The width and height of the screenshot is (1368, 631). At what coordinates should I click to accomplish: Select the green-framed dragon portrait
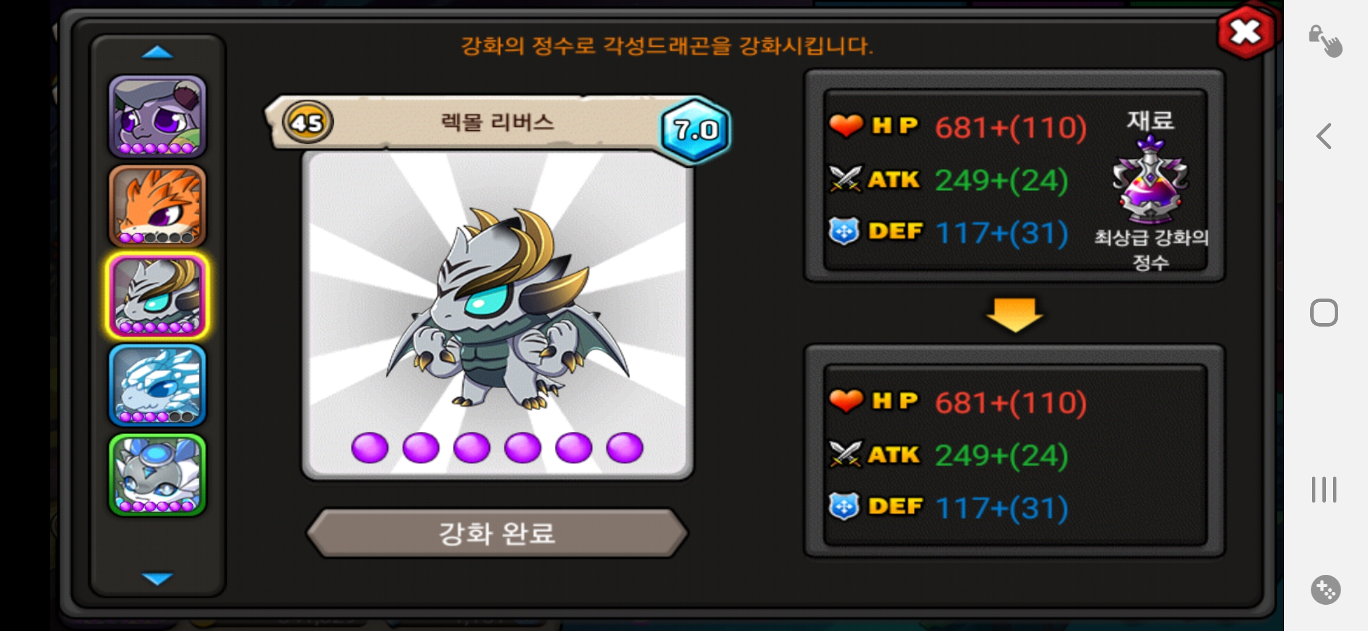(x=157, y=474)
